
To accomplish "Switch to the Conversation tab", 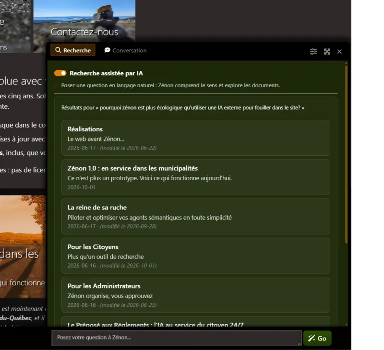I will click(125, 50).
